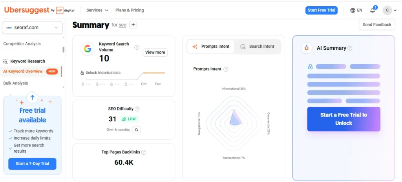Viewport: 402px width, 182px height.
Task: Refresh SEO Difficulty data
Action: tap(136, 130)
